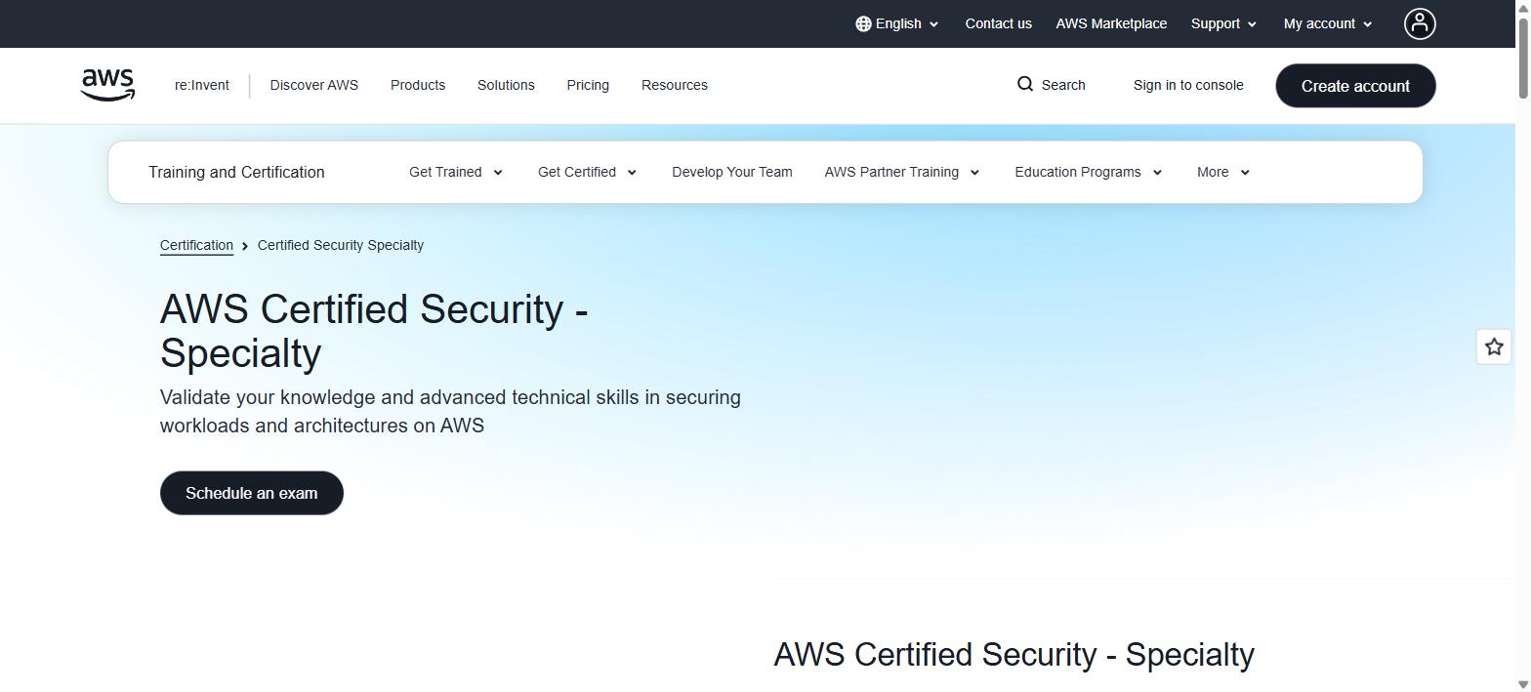Click Certified Security Specialty breadcrumb text

[x=341, y=245]
